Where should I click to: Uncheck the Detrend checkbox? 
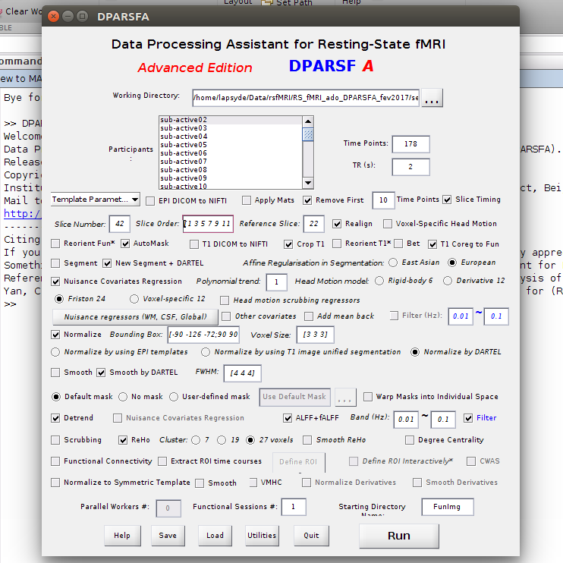tap(55, 418)
